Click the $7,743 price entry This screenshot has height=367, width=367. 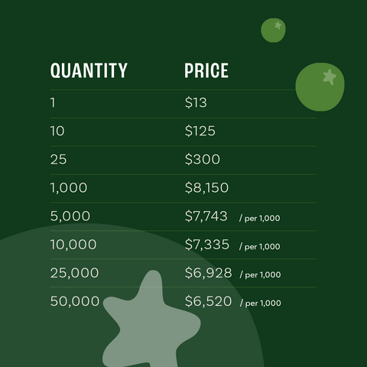pos(206,216)
